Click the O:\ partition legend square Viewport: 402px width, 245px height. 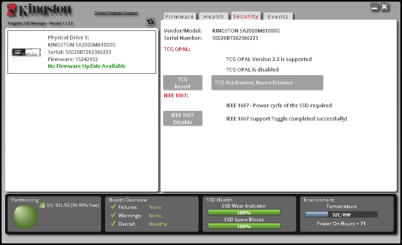click(42, 205)
